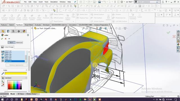Open the Simulation menu
180x101 pixels.
(54, 2)
